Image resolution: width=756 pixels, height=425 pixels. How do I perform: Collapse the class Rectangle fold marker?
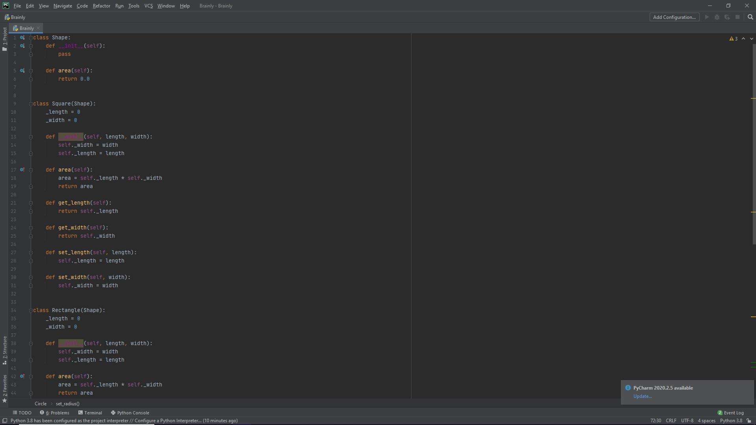click(31, 310)
